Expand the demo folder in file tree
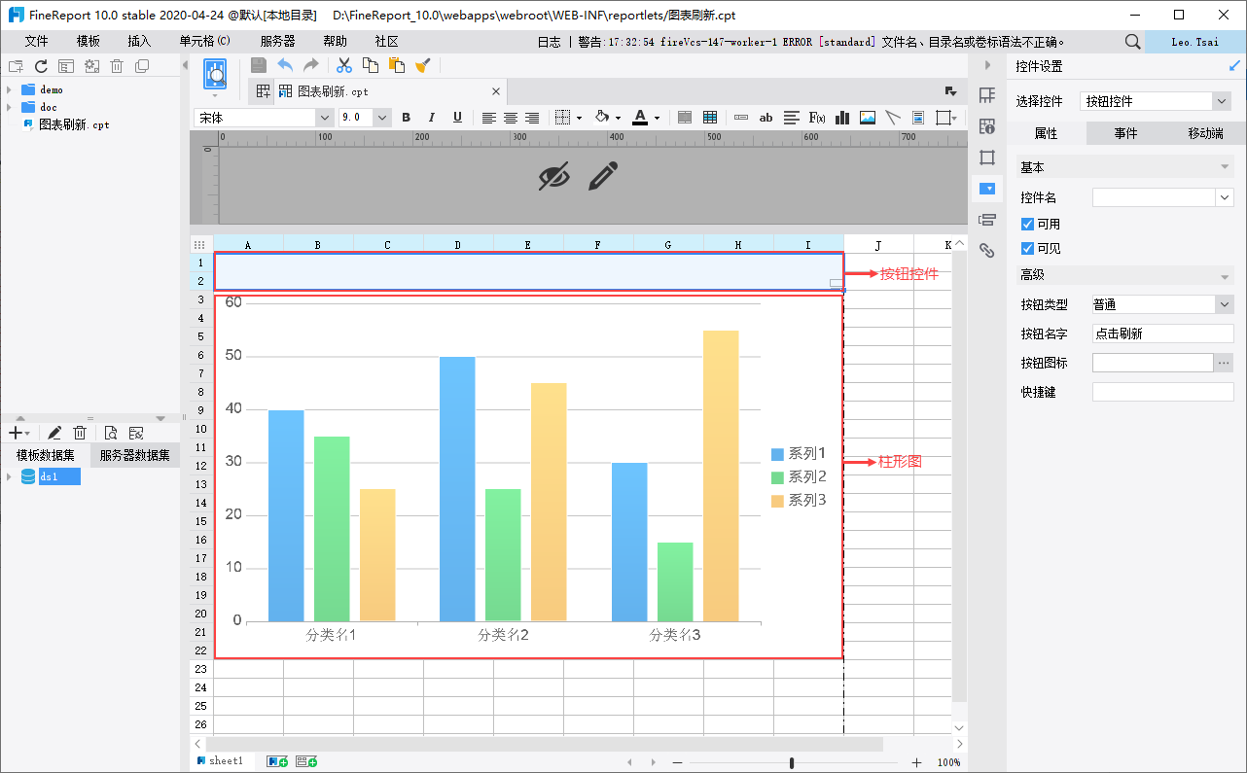 (x=9, y=89)
